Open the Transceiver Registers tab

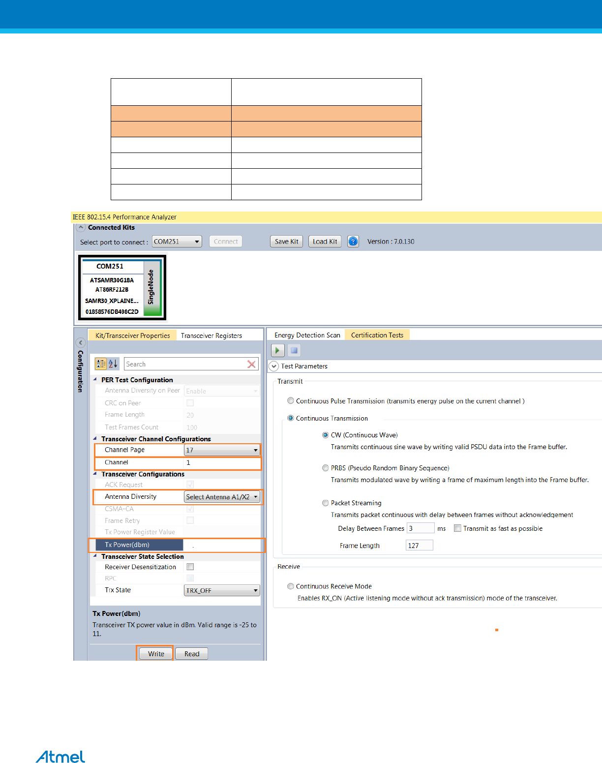pyautogui.click(x=211, y=336)
